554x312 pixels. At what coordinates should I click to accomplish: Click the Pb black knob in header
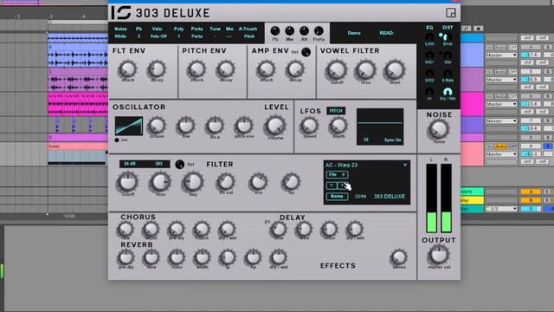click(x=275, y=31)
